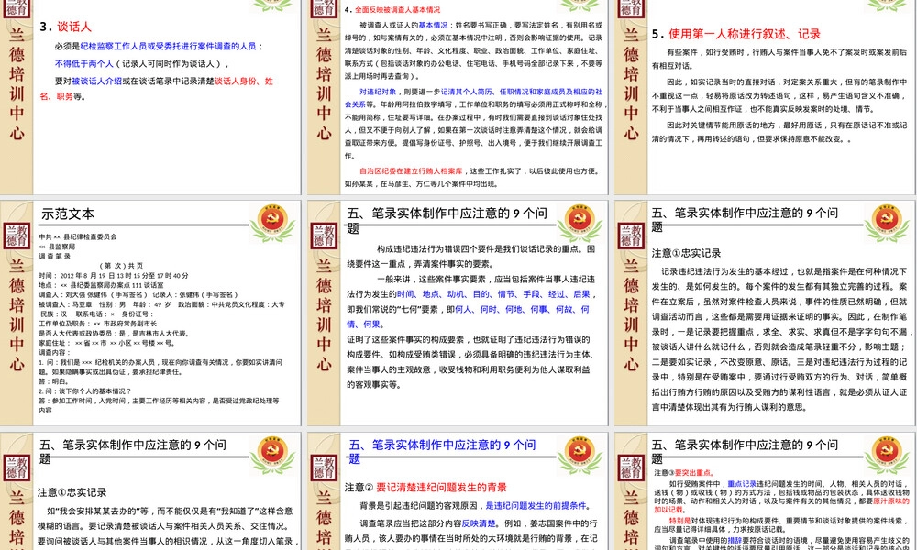The width and height of the screenshot is (917, 550).
Task: Click the '兰教德育' seal on the '示范文本' slide
Action: coord(17,235)
